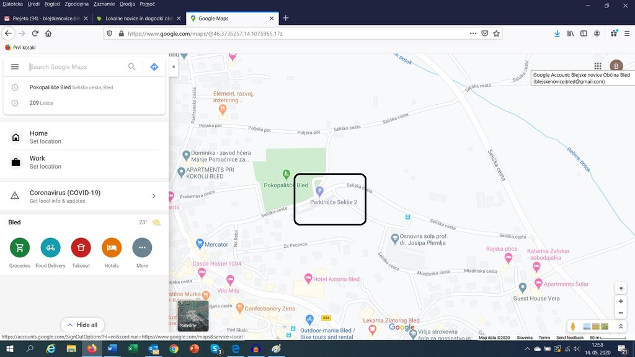Screen dimensions: 635x357
Task: Select the Food Delivery category icon
Action: pos(50,248)
